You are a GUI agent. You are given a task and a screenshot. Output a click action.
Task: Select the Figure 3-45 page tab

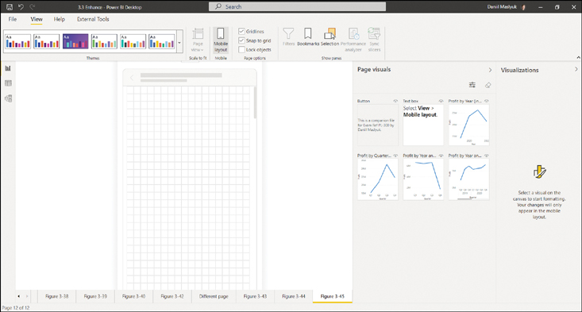pyautogui.click(x=332, y=296)
